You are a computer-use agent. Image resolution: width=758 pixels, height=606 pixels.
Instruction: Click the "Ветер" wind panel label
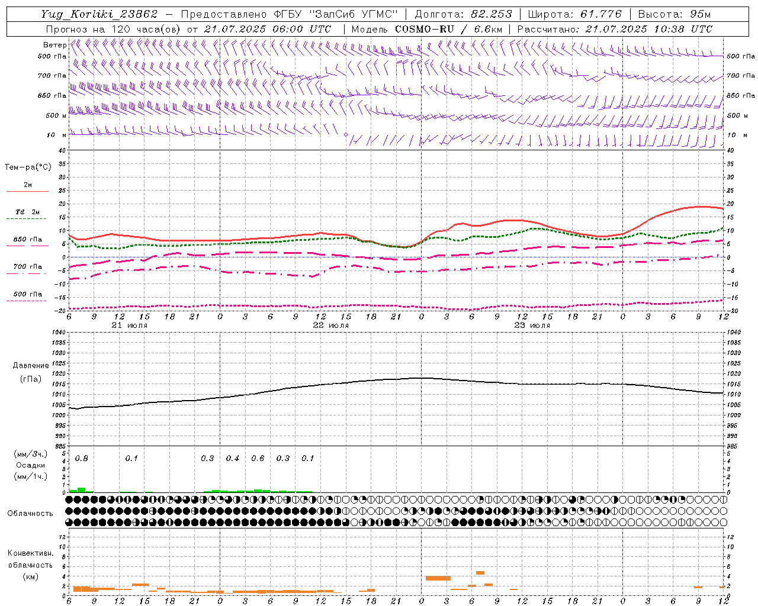pyautogui.click(x=54, y=45)
